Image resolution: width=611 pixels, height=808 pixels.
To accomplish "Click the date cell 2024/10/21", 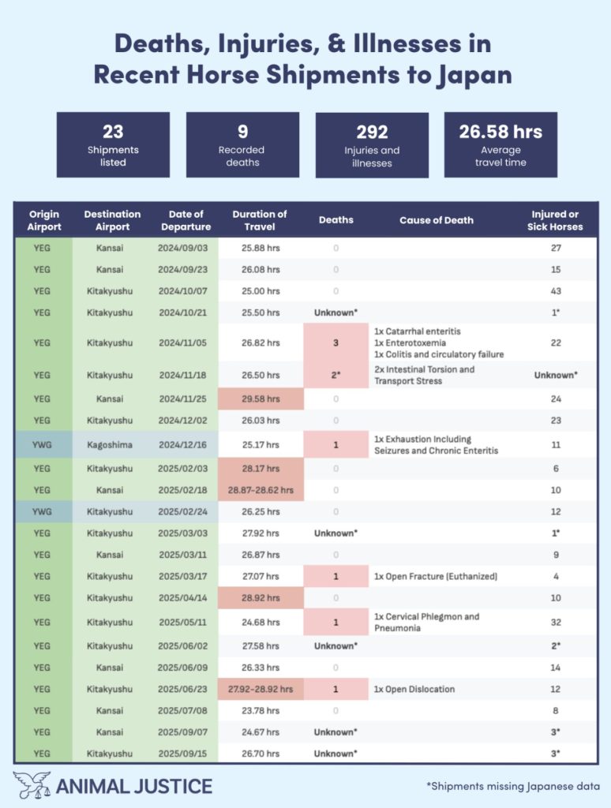I will [182, 312].
